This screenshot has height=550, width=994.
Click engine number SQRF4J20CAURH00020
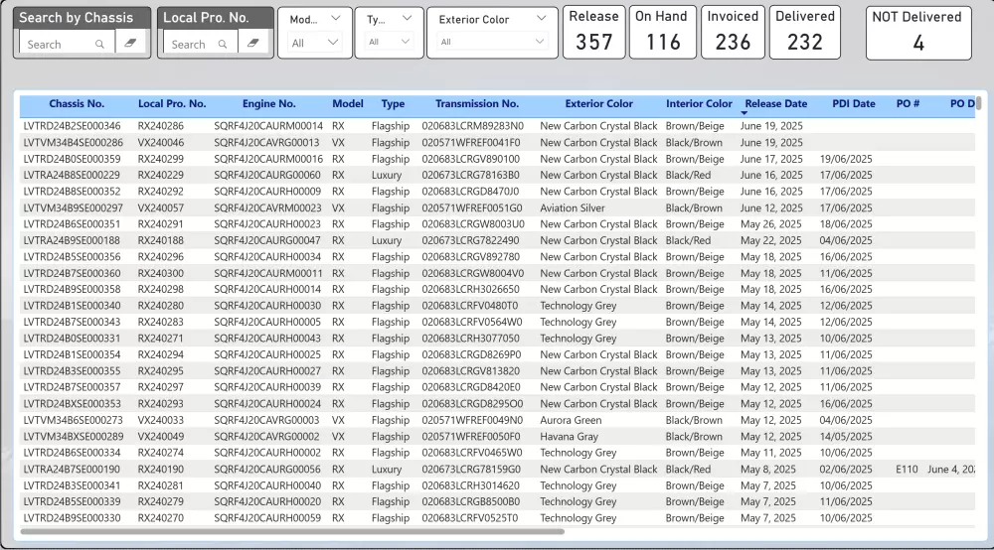click(266, 502)
